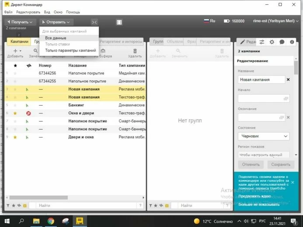Open the rime-est account dropdown
Image resolution: width=303 pixels, height=227 pixels.
click(x=276, y=21)
